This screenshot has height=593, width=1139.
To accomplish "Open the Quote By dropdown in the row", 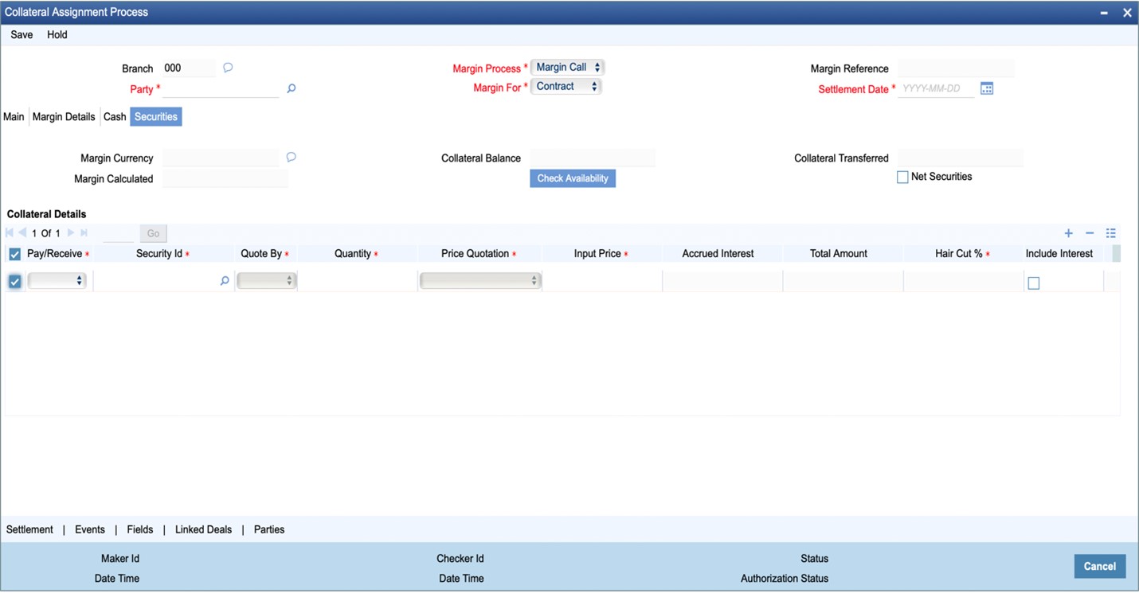I will pyautogui.click(x=267, y=281).
